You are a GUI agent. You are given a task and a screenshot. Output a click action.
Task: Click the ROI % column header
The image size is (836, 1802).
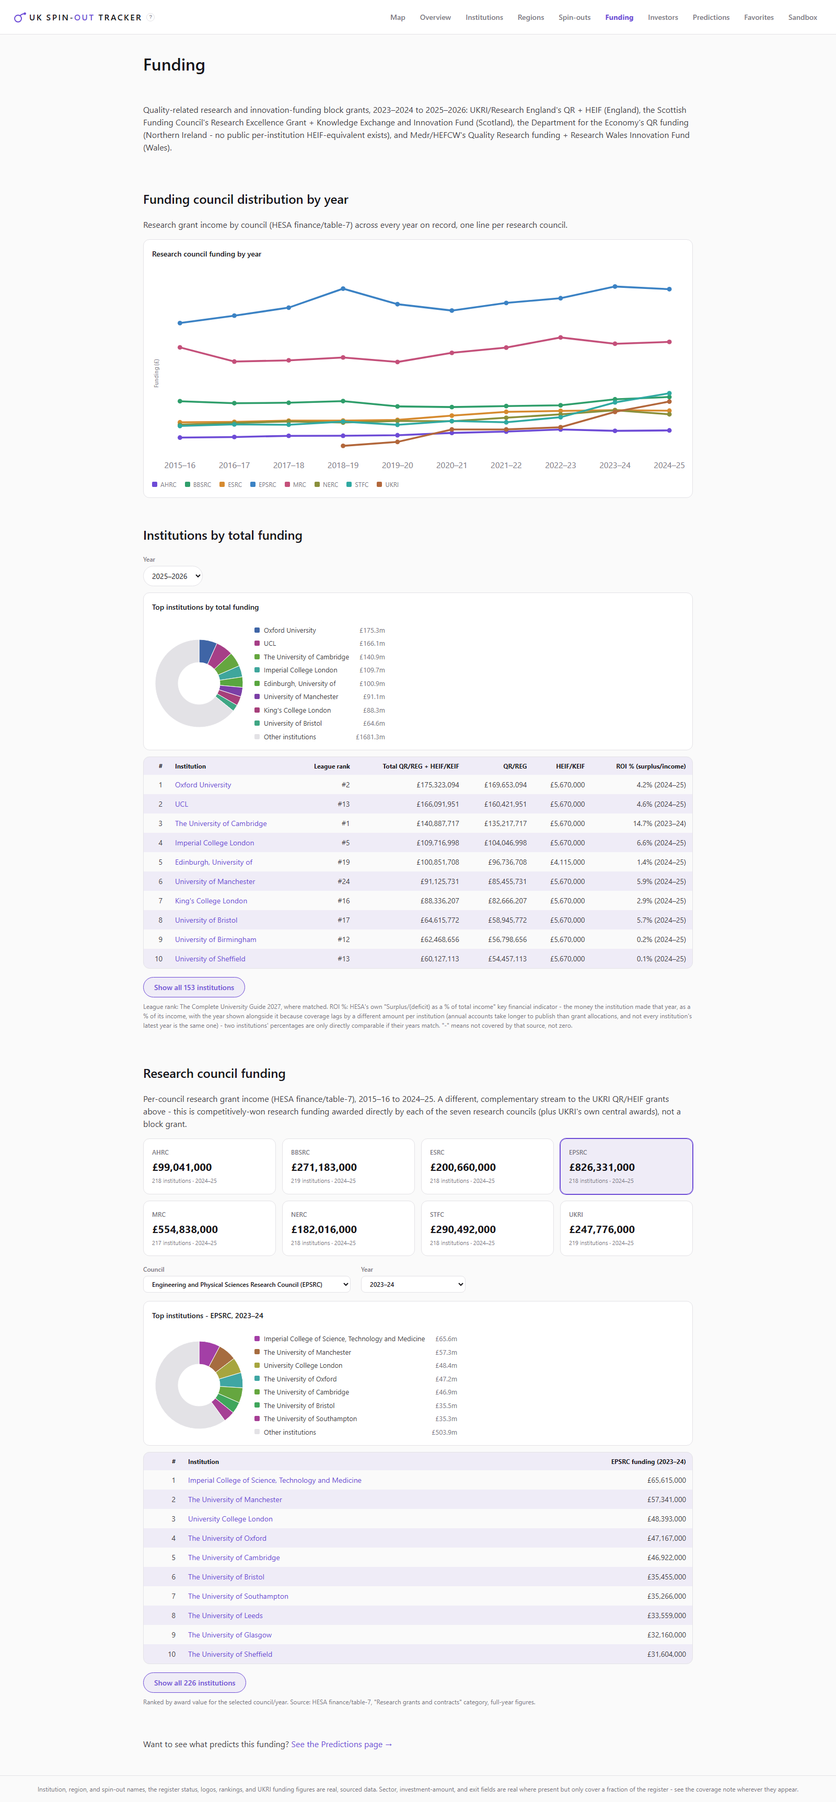click(651, 766)
